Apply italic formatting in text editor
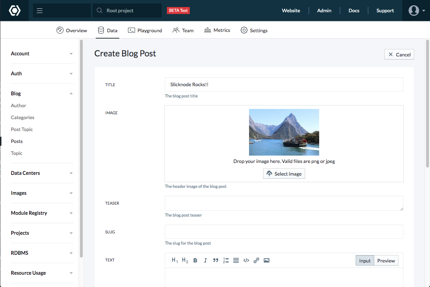Viewport: 430px width, 287px height. tap(206, 260)
